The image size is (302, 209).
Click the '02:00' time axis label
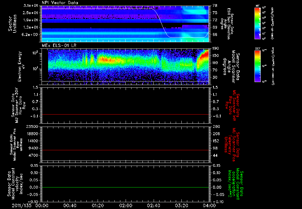click(x=126, y=205)
